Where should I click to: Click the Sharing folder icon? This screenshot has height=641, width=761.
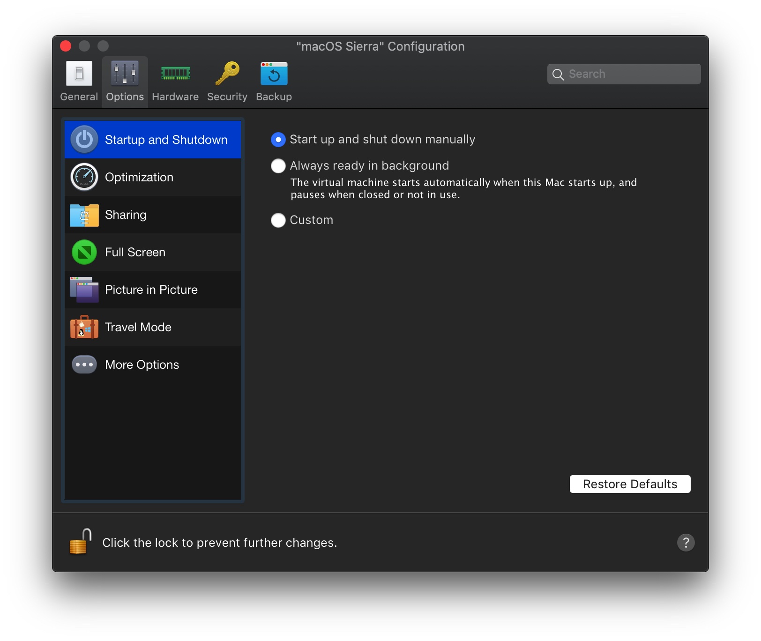click(84, 215)
